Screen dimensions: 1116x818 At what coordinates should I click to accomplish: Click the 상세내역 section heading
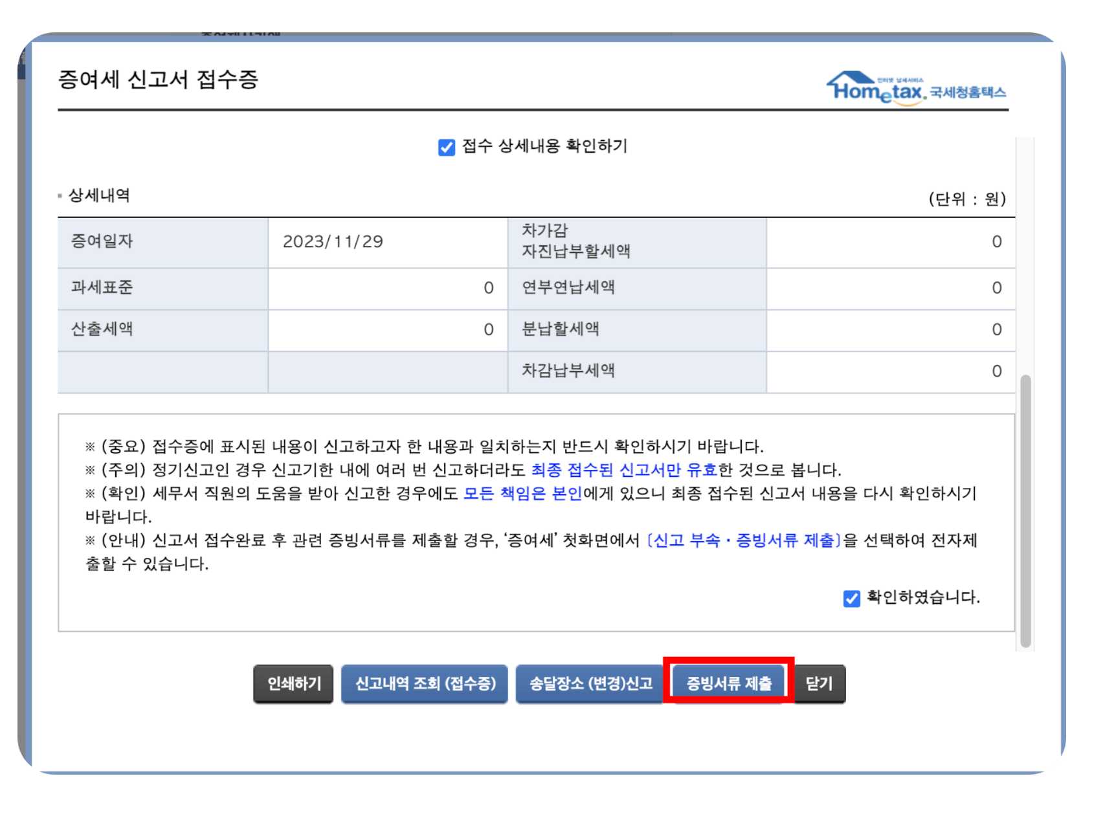[x=99, y=195]
